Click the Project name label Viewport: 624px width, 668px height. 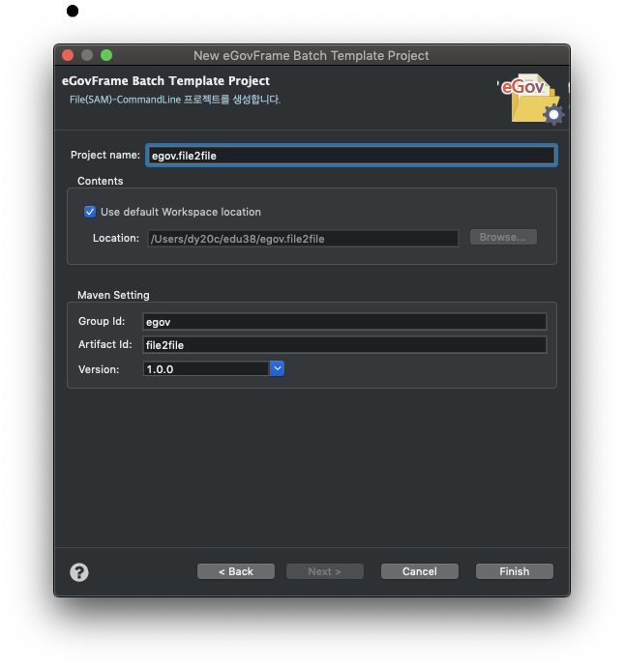tap(105, 155)
